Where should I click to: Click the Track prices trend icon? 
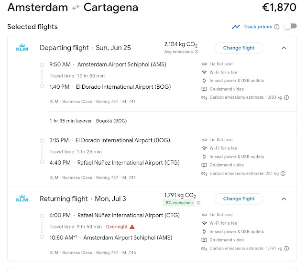(236, 27)
